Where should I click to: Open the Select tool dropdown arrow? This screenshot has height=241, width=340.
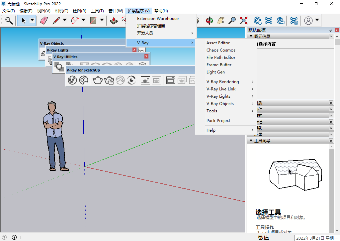click(x=32, y=20)
